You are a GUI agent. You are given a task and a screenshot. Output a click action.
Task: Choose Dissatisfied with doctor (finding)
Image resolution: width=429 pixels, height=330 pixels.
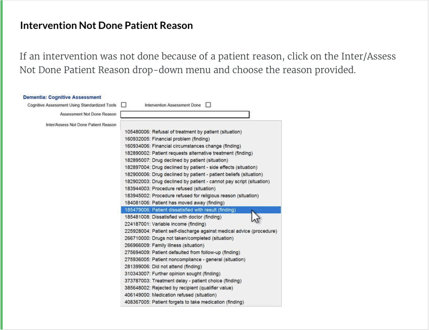(x=173, y=217)
